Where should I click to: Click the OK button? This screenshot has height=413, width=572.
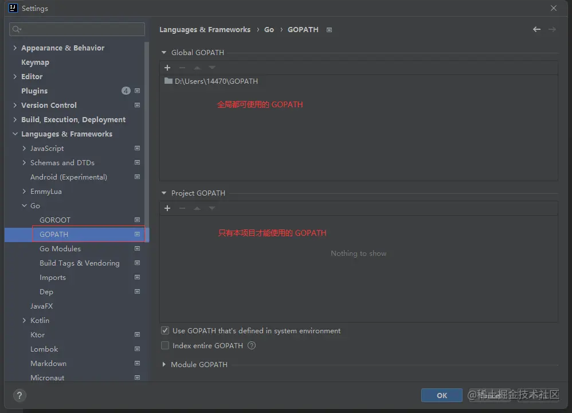click(442, 395)
